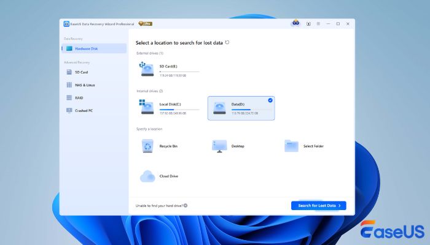Click the Recycle Bin location icon
430x245 pixels.
148,146
